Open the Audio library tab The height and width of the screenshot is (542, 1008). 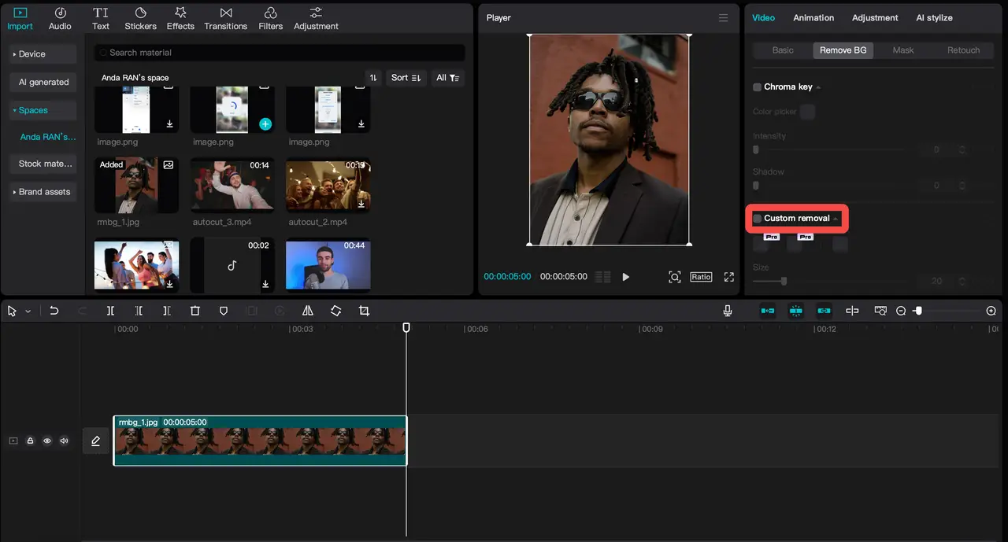[60, 19]
